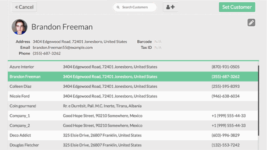Screen dimensions: 267x150
Task: Select the Company_2 row
Action: pyautogui.click(x=20, y=125)
